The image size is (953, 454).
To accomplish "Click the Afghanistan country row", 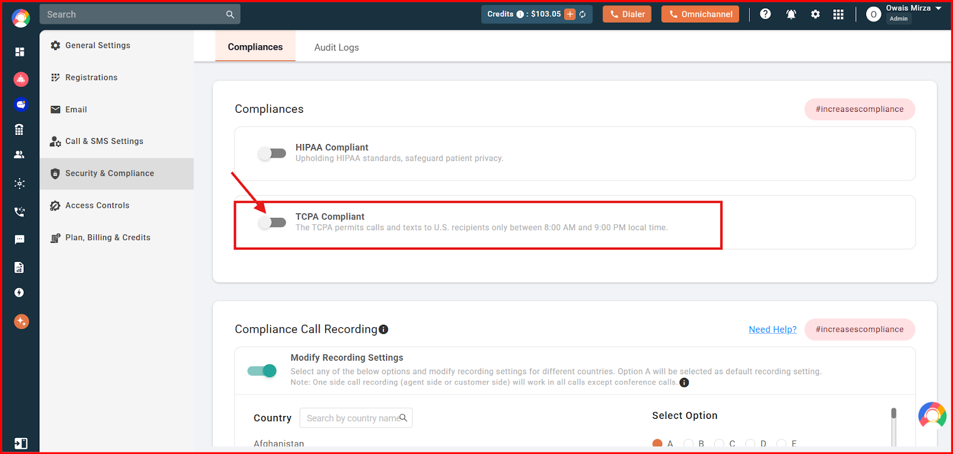I will 279,443.
